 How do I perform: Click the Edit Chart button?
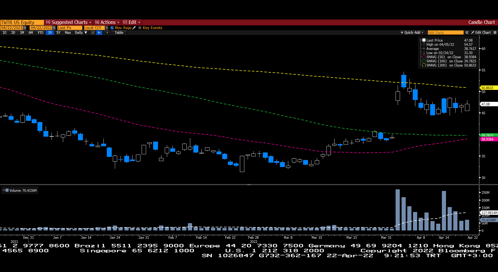click(x=481, y=33)
